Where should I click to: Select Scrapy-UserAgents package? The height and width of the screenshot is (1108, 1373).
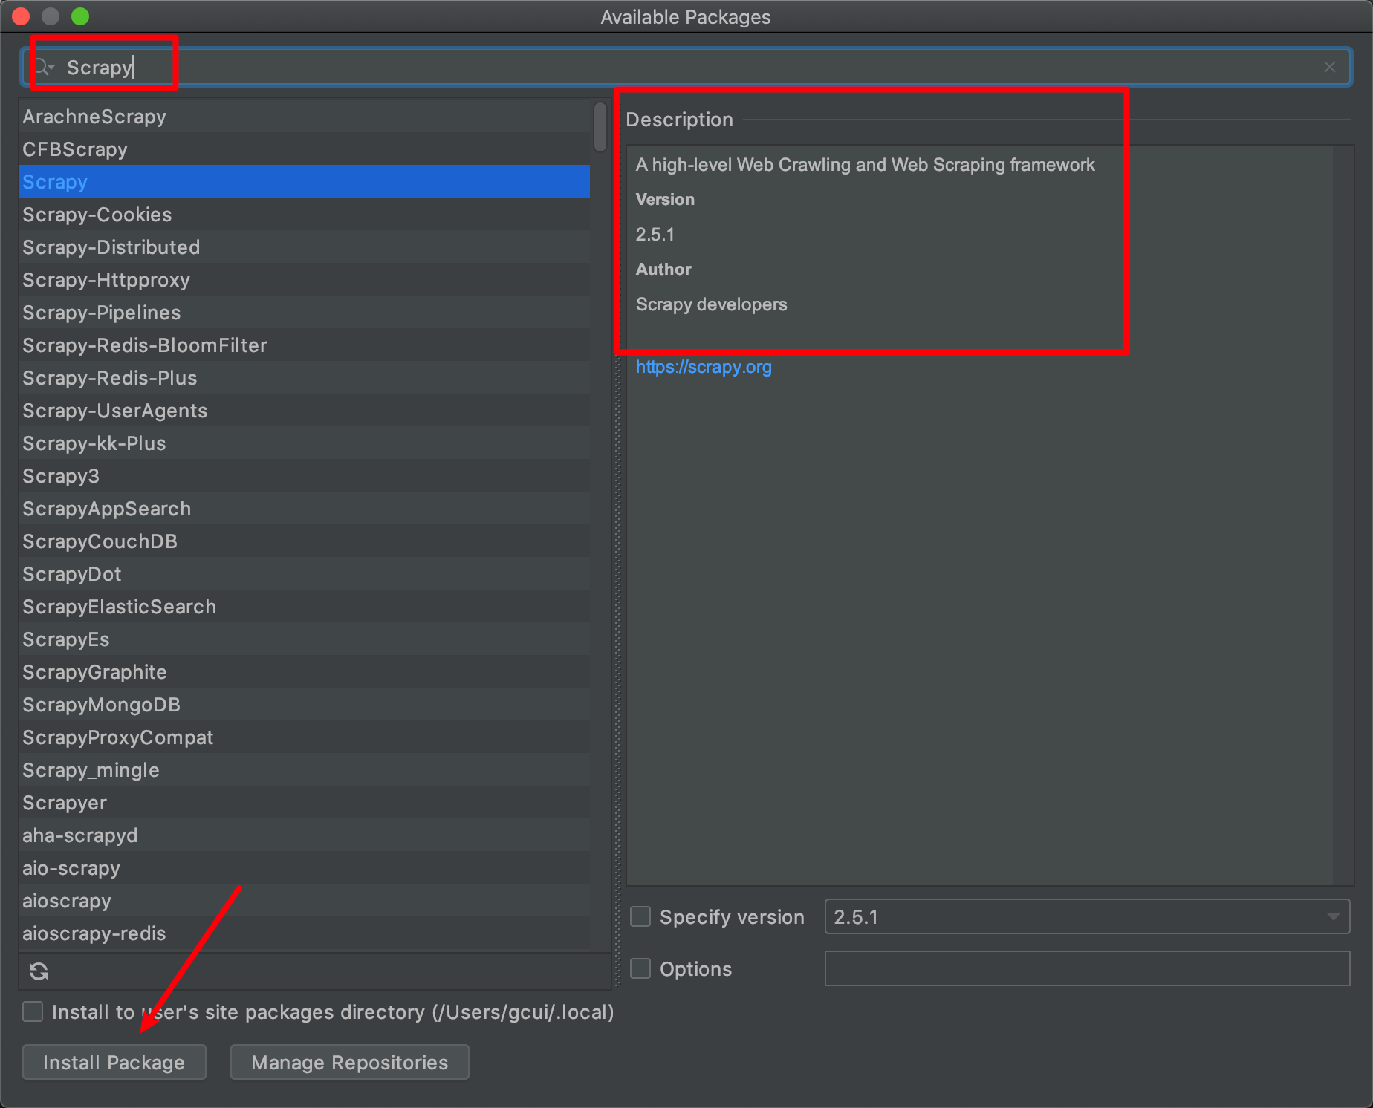tap(305, 411)
